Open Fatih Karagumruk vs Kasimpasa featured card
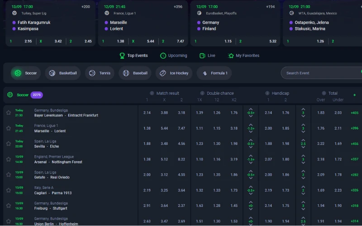The width and height of the screenshot is (362, 226). pos(50,23)
